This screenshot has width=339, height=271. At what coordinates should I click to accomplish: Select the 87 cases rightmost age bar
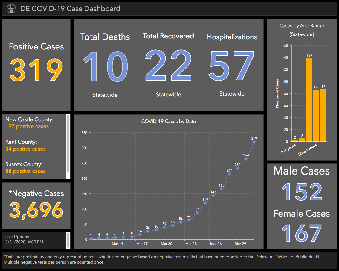tap(323, 115)
